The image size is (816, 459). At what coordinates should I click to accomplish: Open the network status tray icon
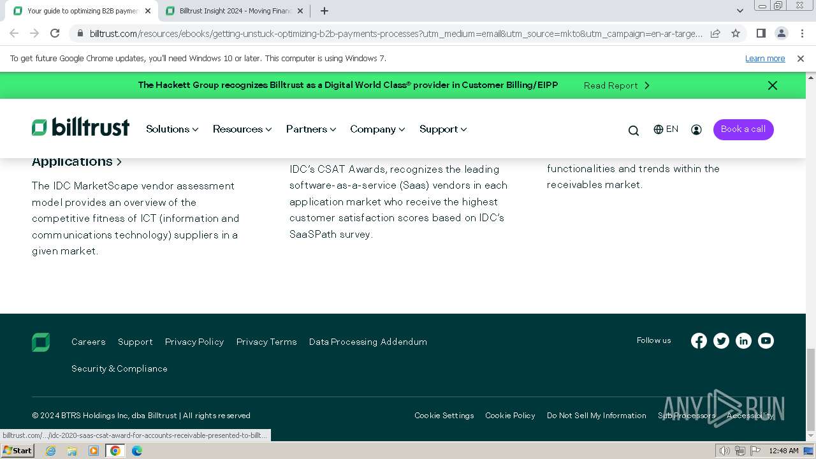pyautogui.click(x=739, y=451)
